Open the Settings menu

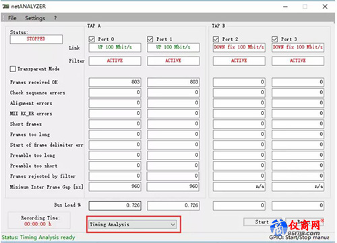click(35, 18)
